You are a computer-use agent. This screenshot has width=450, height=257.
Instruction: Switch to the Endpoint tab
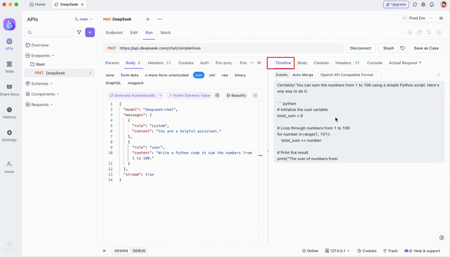[114, 32]
